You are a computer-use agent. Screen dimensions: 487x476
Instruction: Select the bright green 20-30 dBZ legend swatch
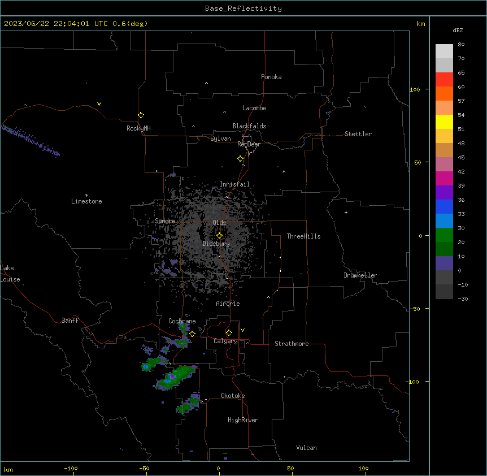[444, 235]
